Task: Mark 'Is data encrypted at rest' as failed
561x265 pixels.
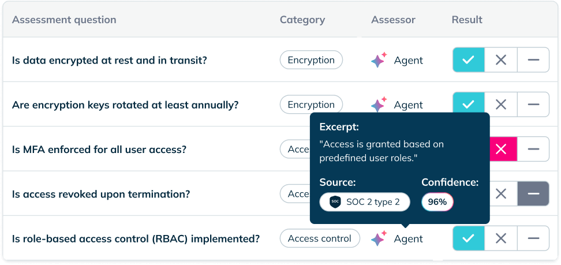Action: pos(501,60)
